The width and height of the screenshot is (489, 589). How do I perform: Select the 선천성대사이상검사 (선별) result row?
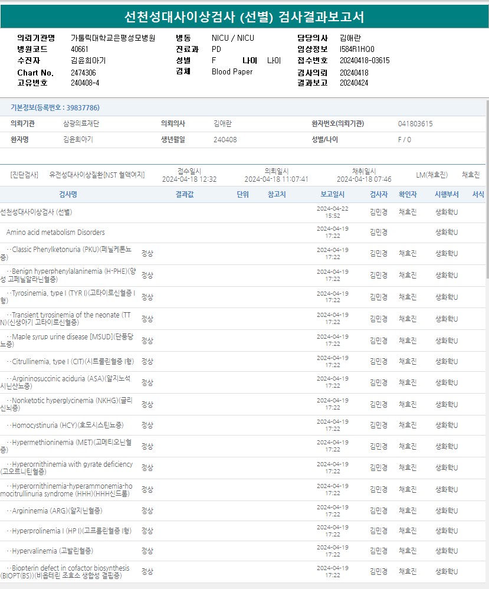click(x=242, y=212)
